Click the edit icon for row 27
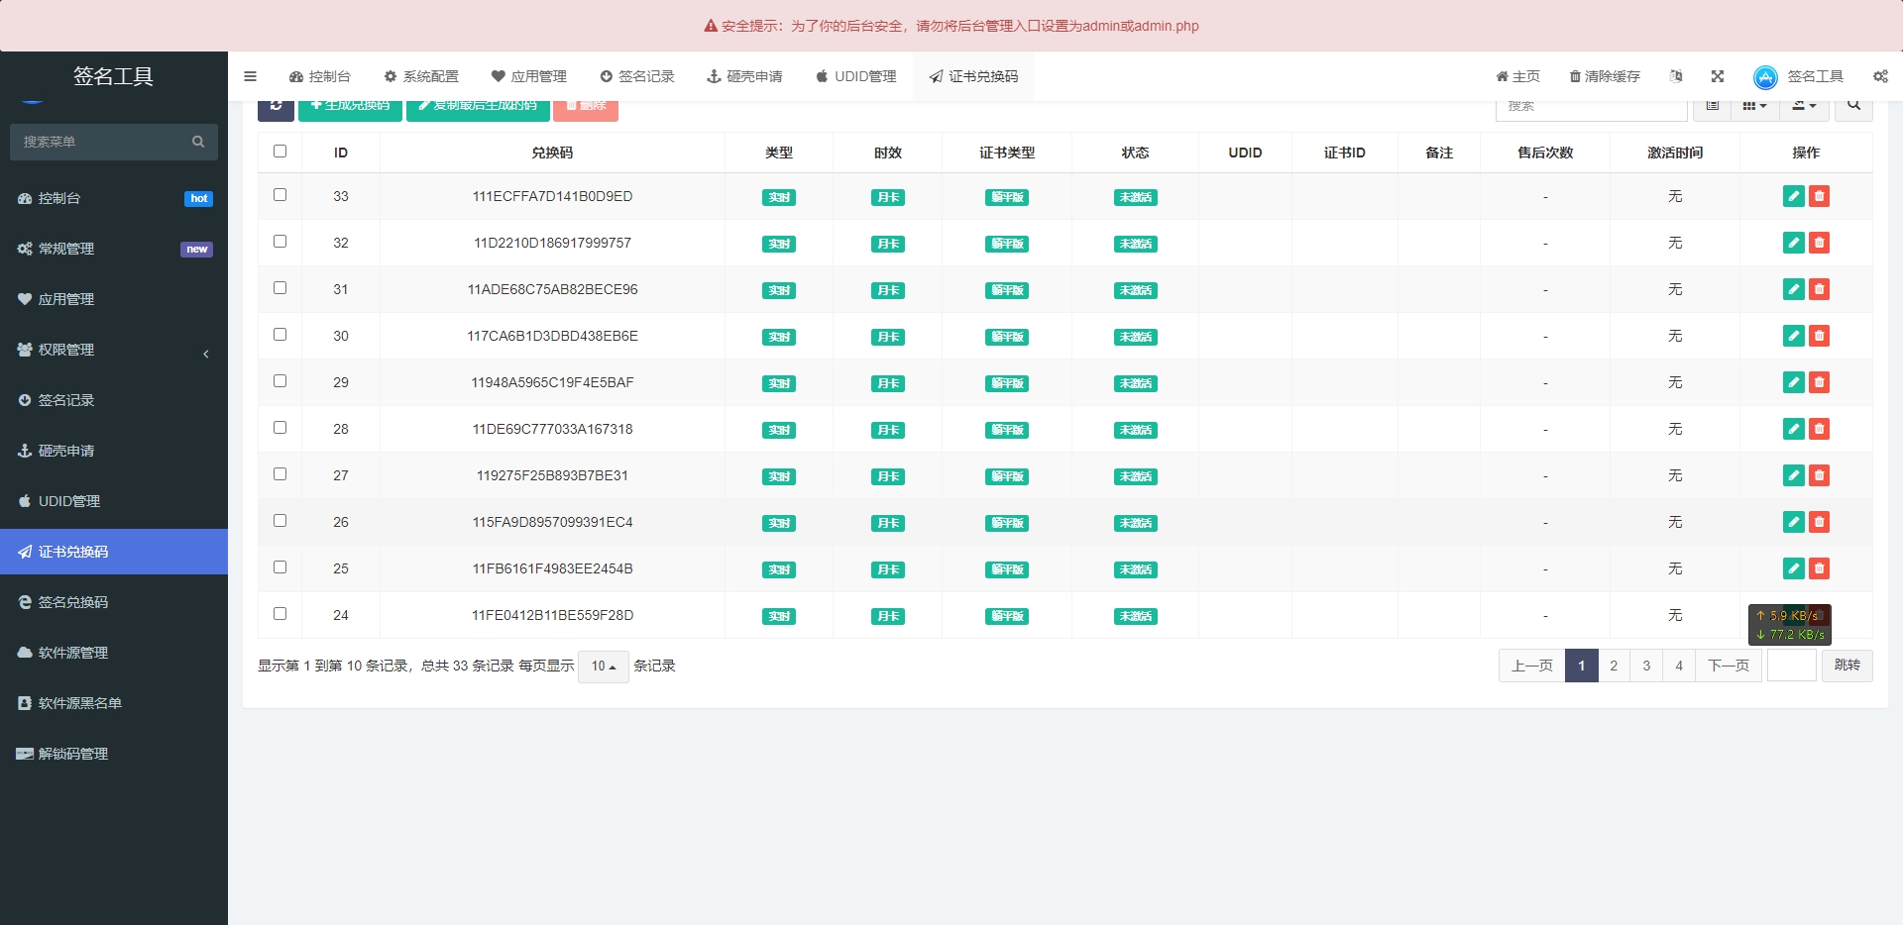This screenshot has width=1903, height=925. pyautogui.click(x=1793, y=475)
